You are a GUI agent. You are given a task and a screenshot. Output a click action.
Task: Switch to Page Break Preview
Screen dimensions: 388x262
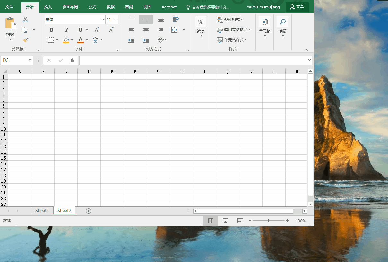coord(240,221)
